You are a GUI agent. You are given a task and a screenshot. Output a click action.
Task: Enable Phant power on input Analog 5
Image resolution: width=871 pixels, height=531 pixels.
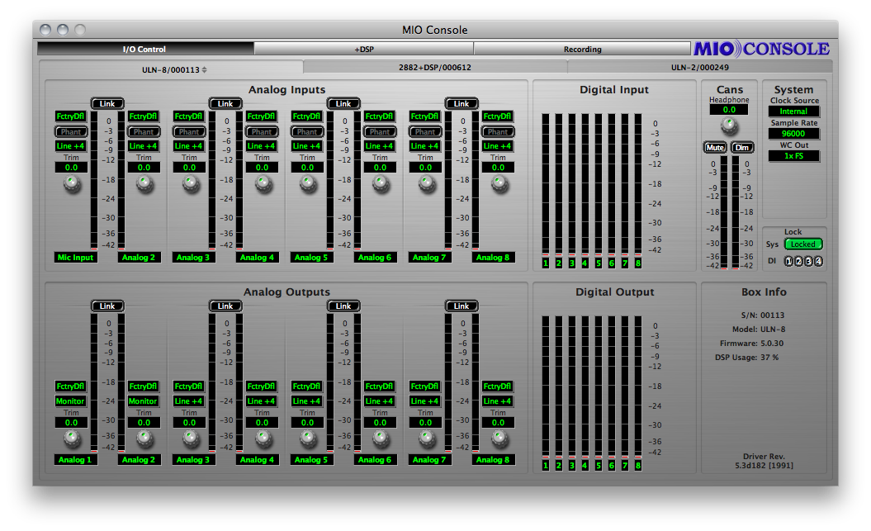point(307,131)
